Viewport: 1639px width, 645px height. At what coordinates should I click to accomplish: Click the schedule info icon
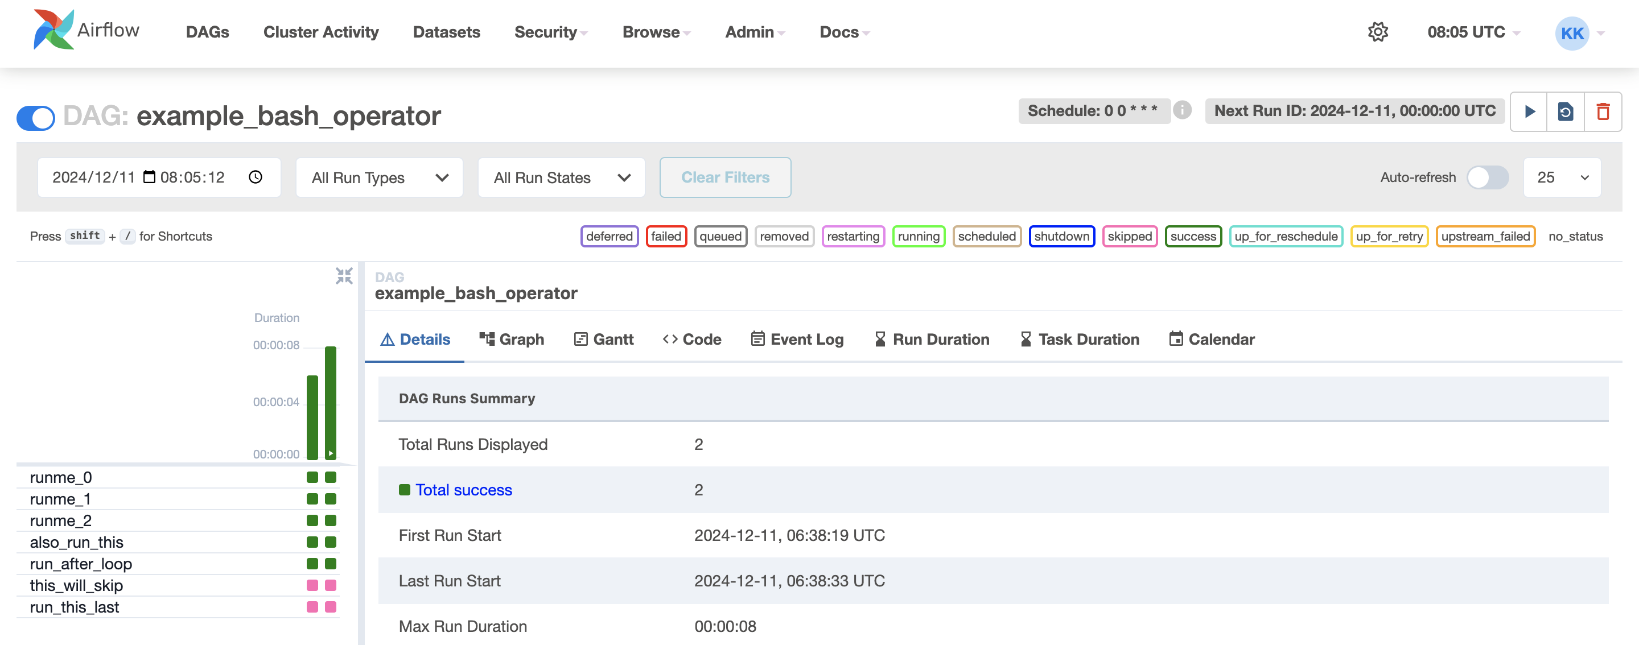point(1182,111)
